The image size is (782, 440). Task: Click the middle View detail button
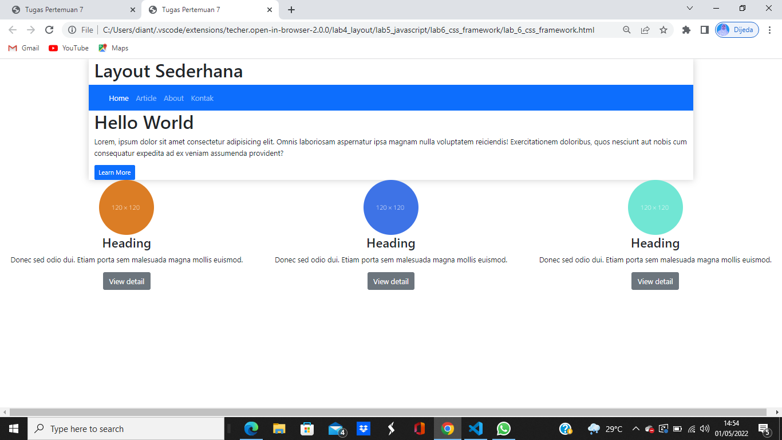tap(390, 281)
